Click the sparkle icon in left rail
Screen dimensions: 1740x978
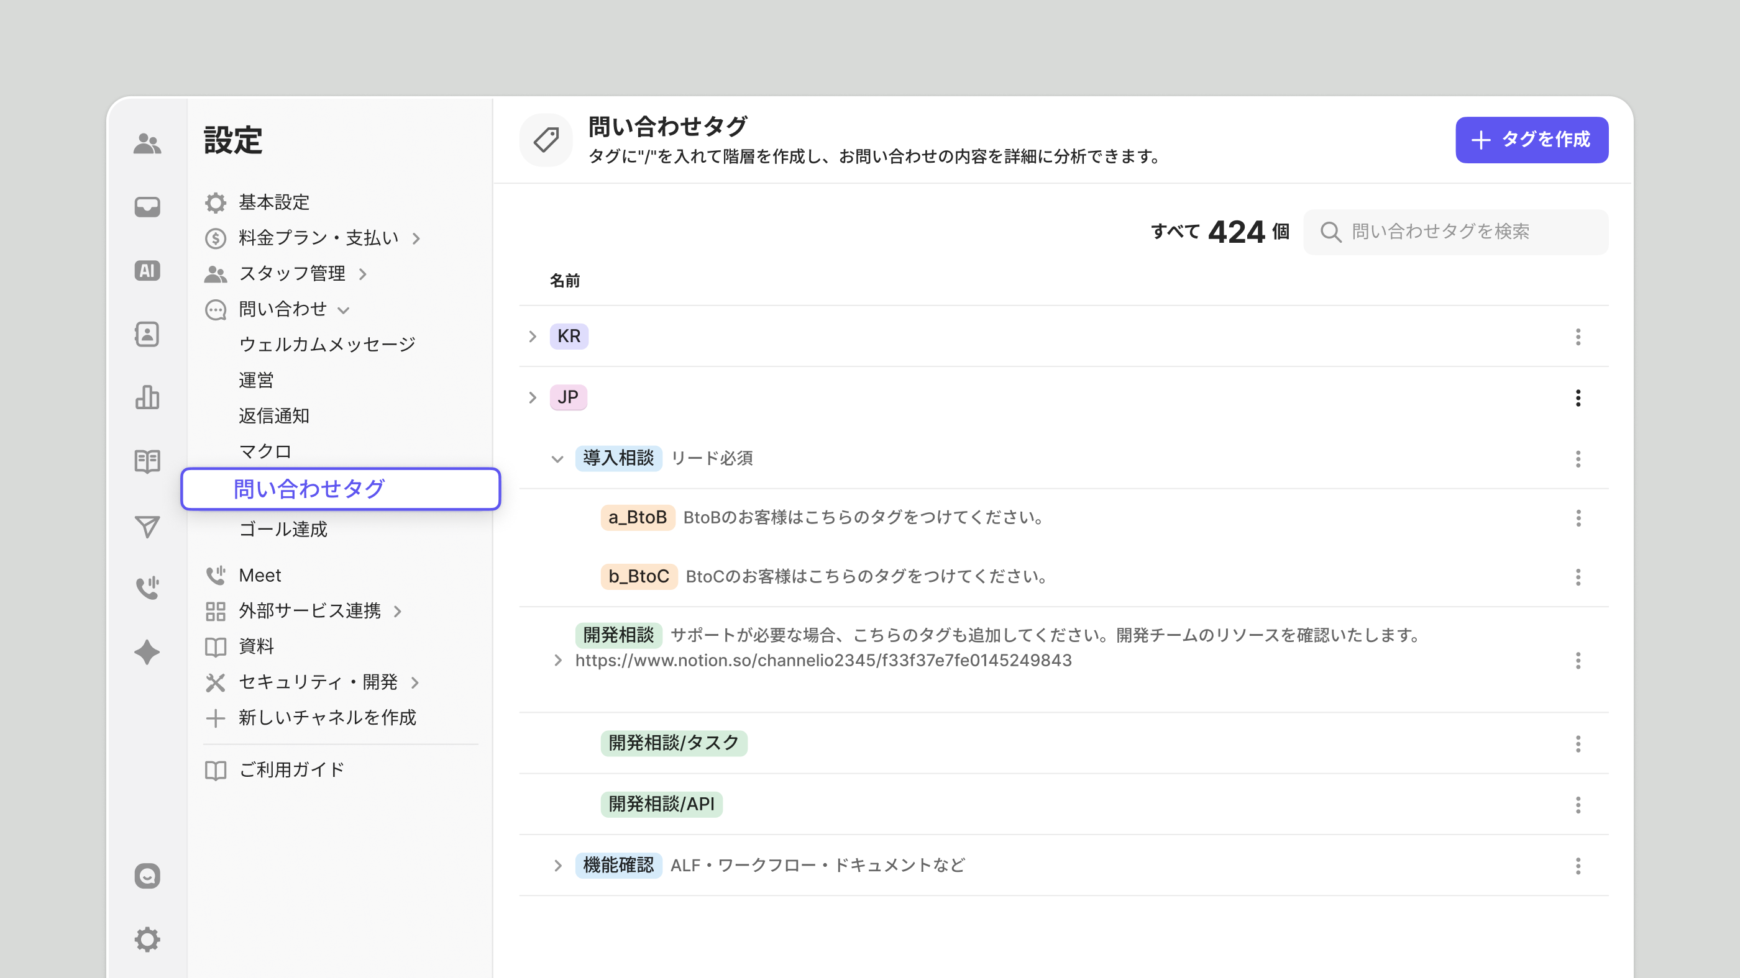(147, 652)
